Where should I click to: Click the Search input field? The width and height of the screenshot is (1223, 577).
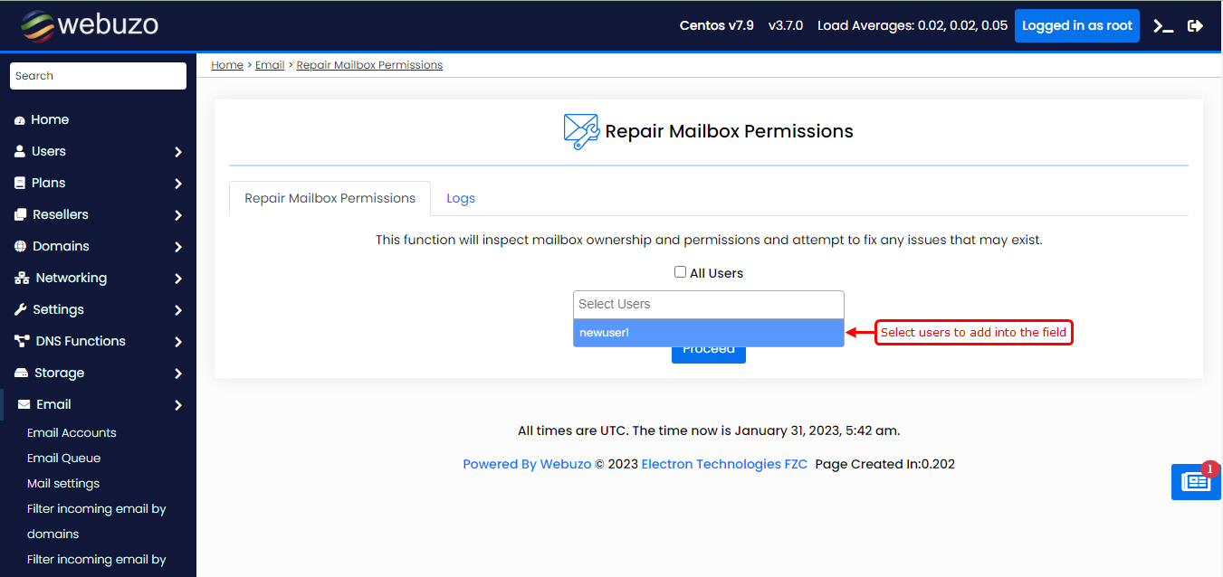click(x=97, y=76)
